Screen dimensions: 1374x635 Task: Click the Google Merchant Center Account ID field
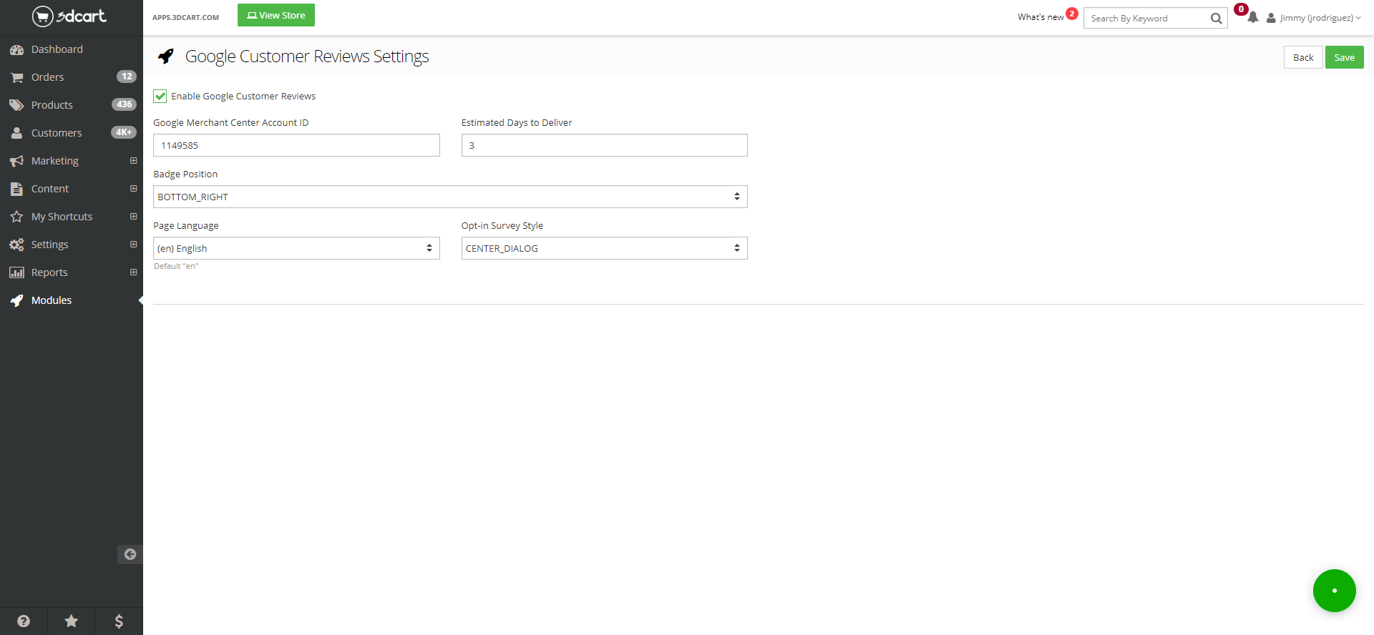[296, 145]
